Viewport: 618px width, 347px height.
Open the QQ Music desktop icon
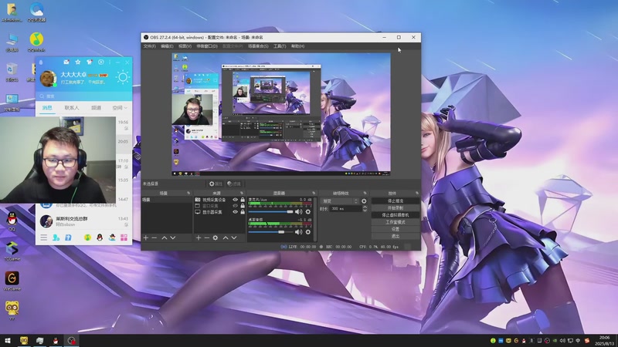click(36, 42)
